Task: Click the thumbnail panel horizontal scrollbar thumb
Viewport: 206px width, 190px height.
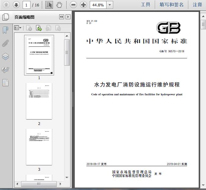Action: coord(39,184)
